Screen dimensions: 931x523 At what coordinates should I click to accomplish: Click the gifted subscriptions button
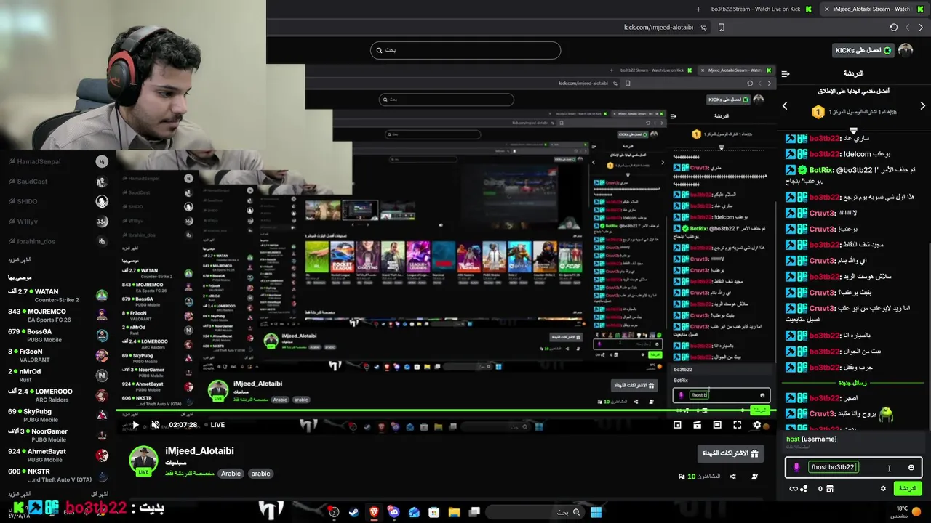coord(730,453)
